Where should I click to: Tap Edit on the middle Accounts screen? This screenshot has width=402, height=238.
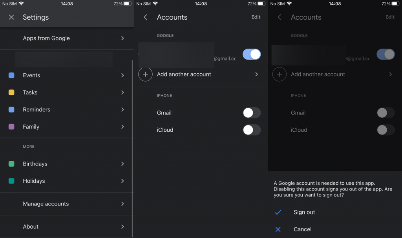(256, 17)
